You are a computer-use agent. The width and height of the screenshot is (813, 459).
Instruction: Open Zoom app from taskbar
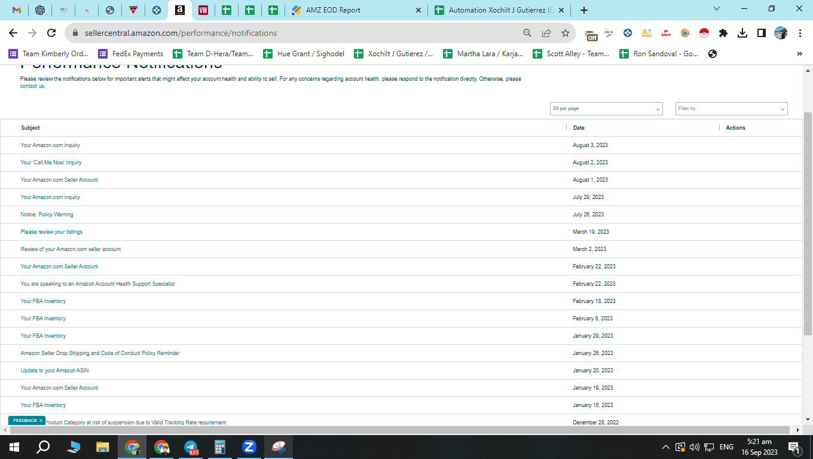point(249,447)
